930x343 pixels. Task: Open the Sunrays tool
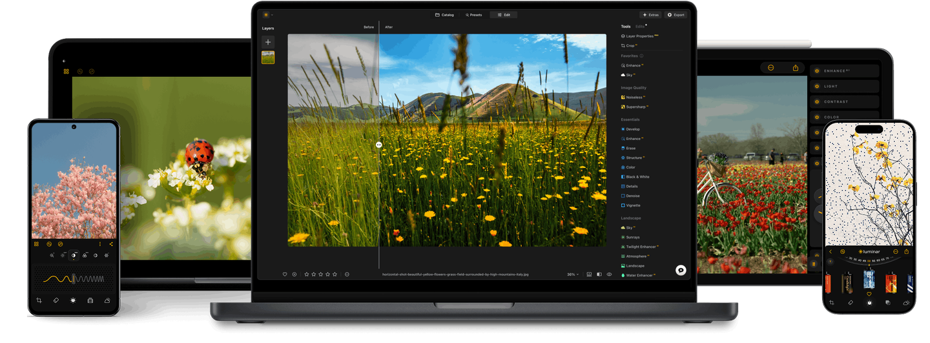click(x=630, y=237)
